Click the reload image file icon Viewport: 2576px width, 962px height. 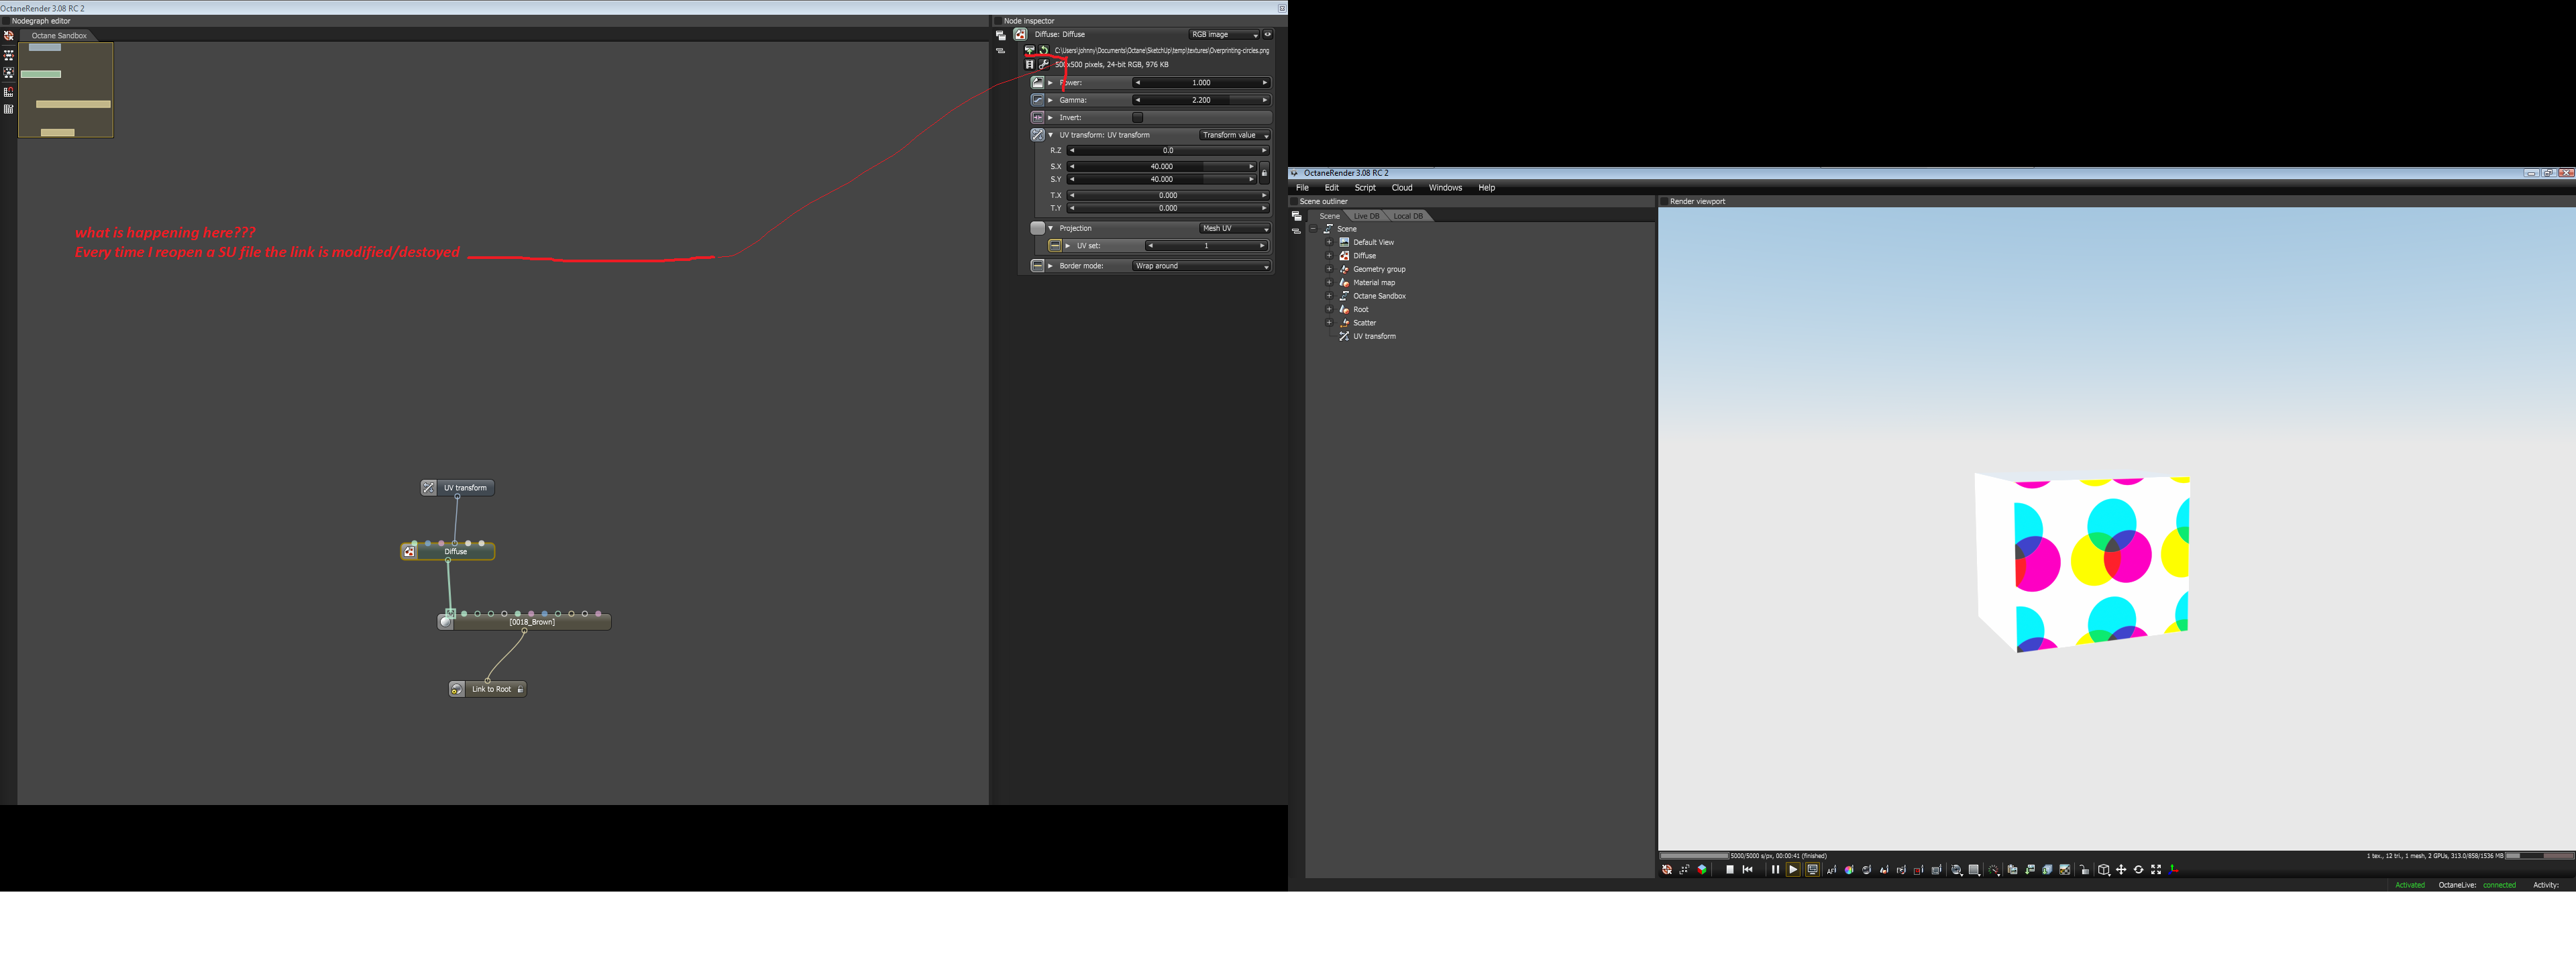[1044, 50]
